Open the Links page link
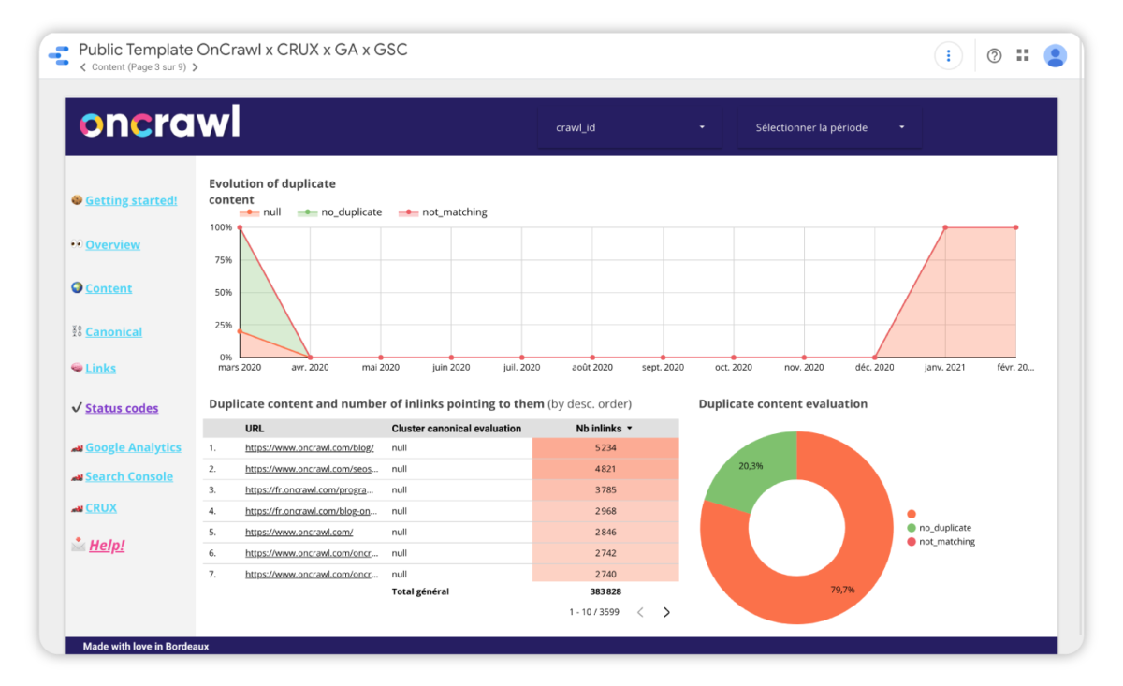1123x686 pixels. (x=100, y=369)
